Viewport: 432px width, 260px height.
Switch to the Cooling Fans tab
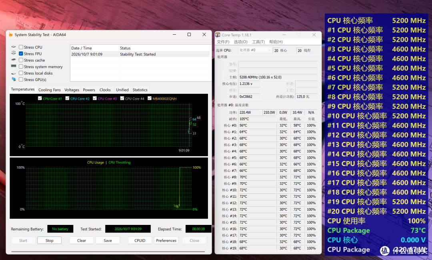50,90
